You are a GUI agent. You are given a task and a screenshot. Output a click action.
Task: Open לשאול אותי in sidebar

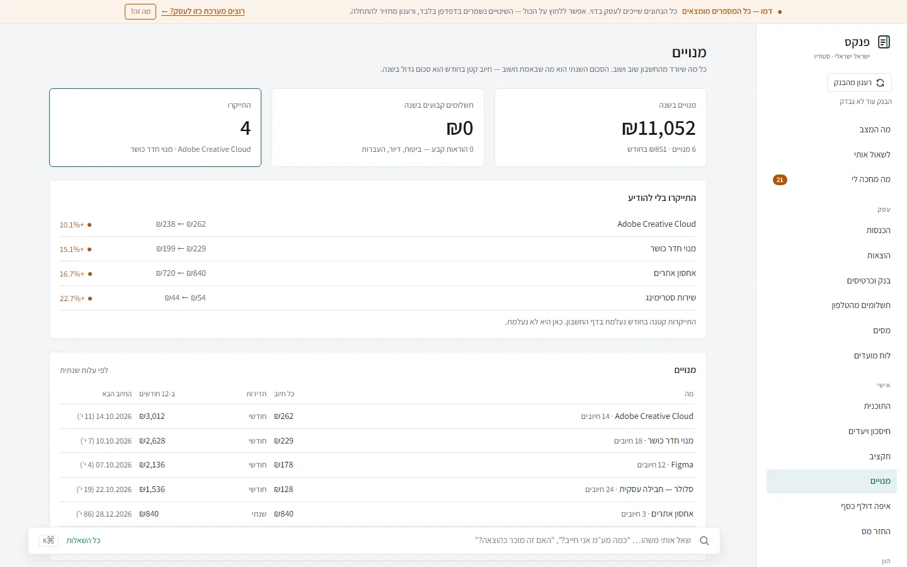831,155
